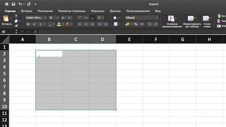Align text to the right

click(92, 24)
